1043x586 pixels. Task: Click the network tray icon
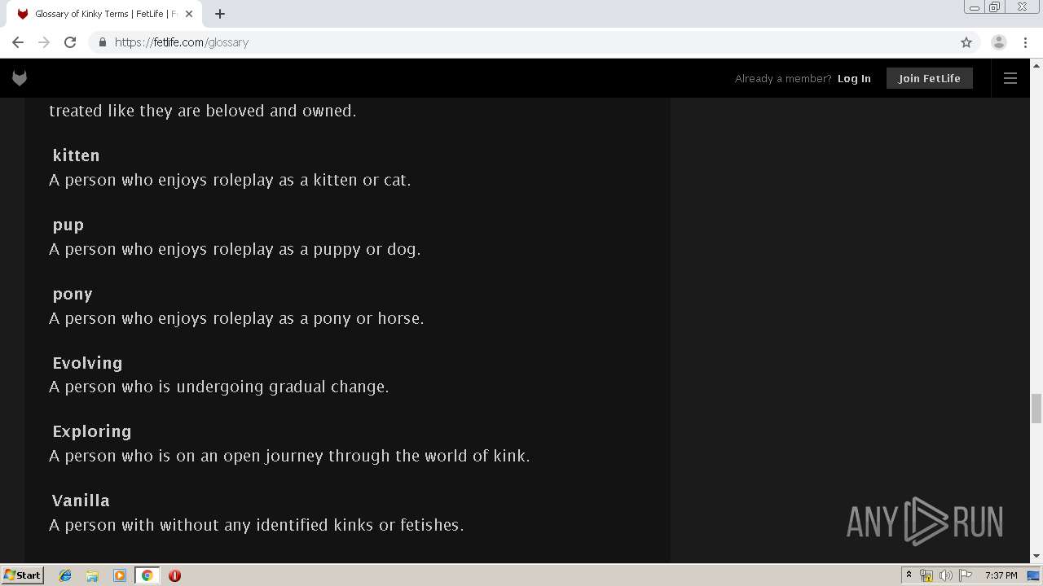[x=926, y=575]
